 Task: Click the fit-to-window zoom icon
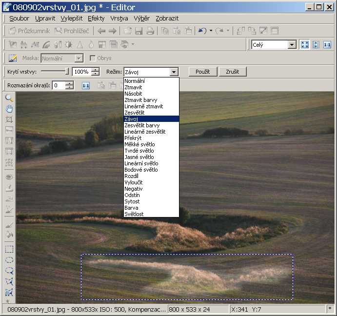point(305,44)
